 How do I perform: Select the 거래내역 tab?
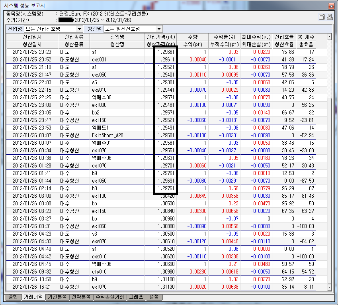pyautogui.click(x=33, y=297)
